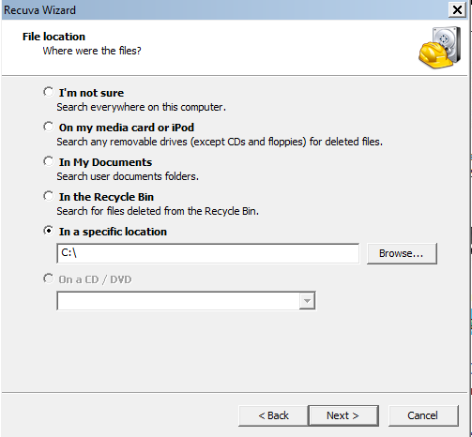This screenshot has width=472, height=437.
Task: Cancel the Recuva Wizard
Action: (x=423, y=415)
